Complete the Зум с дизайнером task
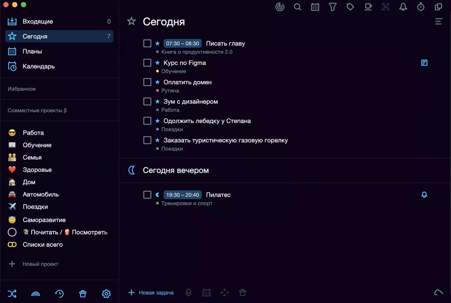 coord(147,101)
